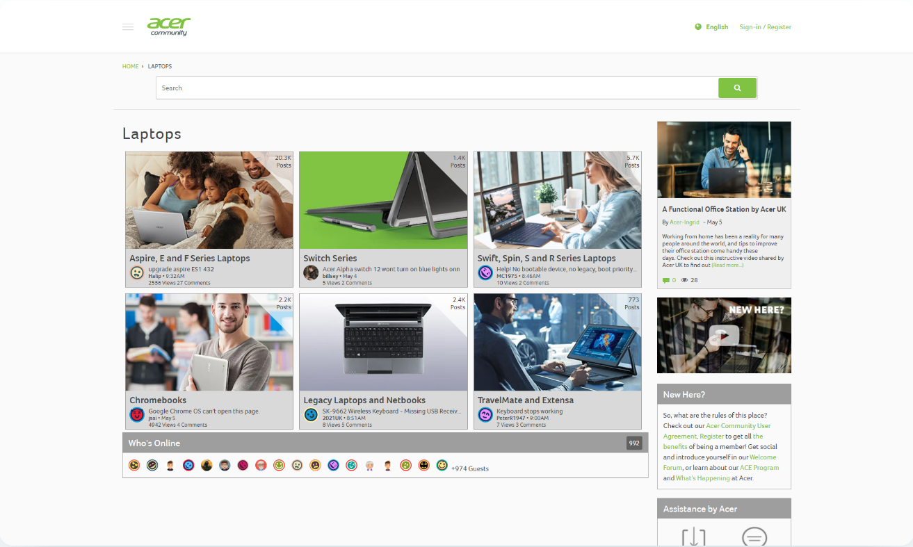Viewport: 913px width, 547px height.
Task: Click the +974 Guests text
Action: pyautogui.click(x=470, y=468)
